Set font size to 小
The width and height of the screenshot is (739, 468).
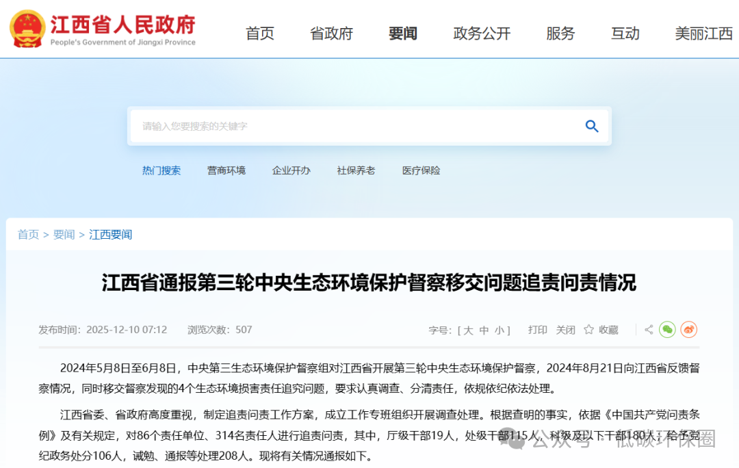500,330
